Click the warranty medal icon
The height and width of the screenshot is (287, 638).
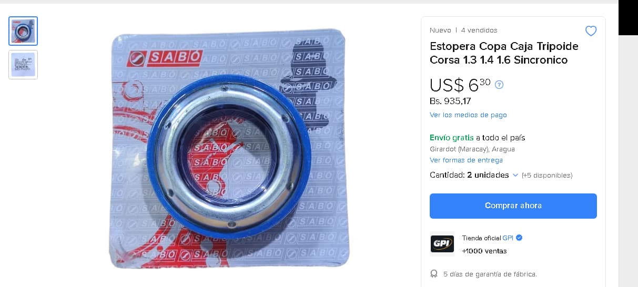tap(434, 274)
